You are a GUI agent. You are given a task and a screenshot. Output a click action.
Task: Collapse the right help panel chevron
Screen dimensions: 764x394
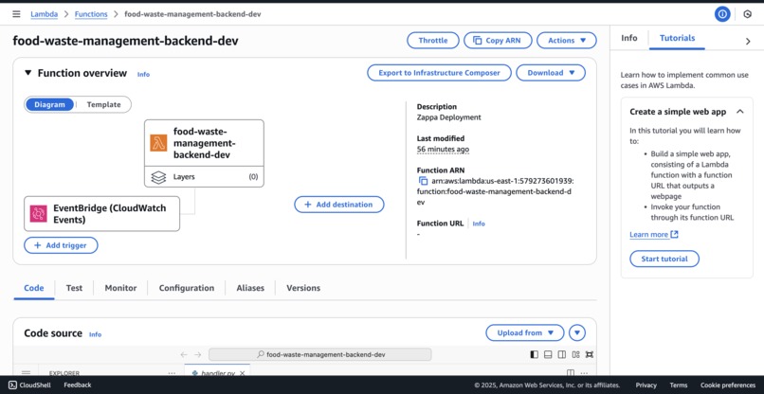[x=748, y=42]
